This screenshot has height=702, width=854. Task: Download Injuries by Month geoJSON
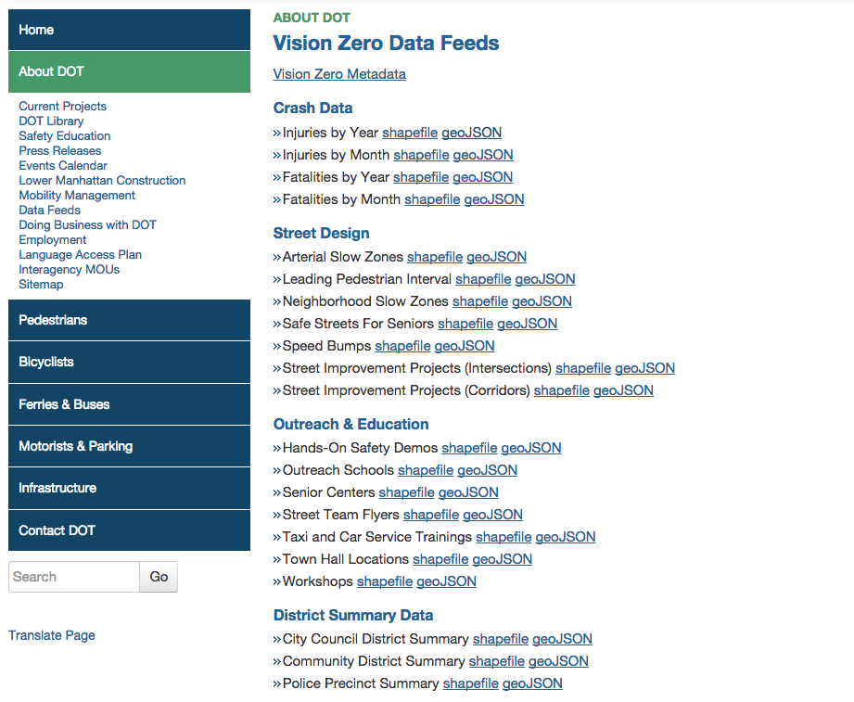click(x=483, y=155)
